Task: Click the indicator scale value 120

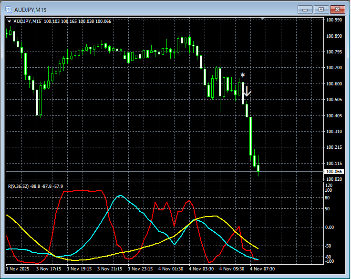Action: click(329, 186)
